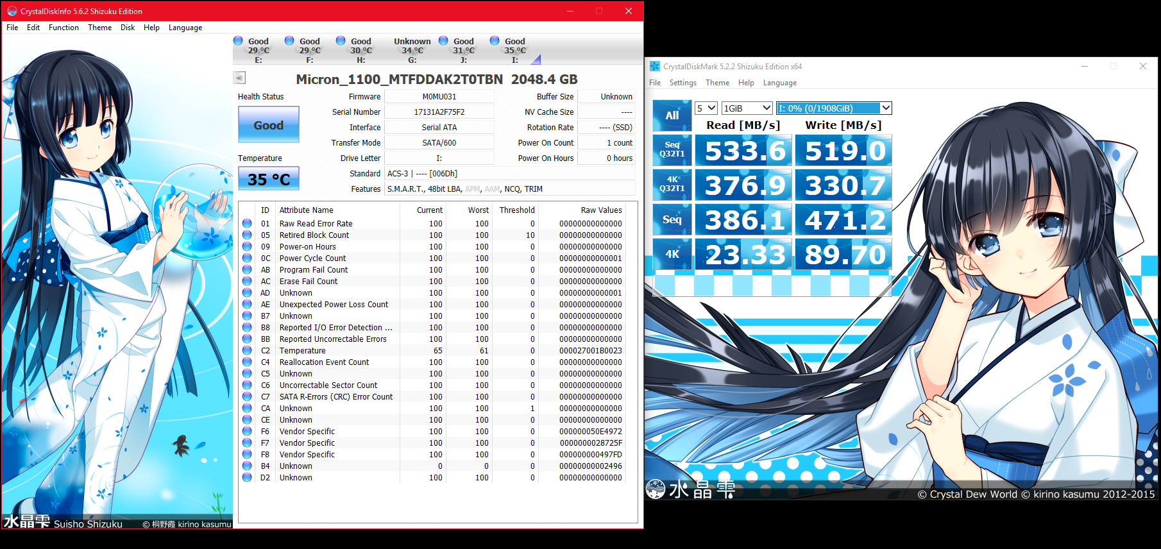Select drive F: Good 29 °C status icon

pyautogui.click(x=289, y=40)
